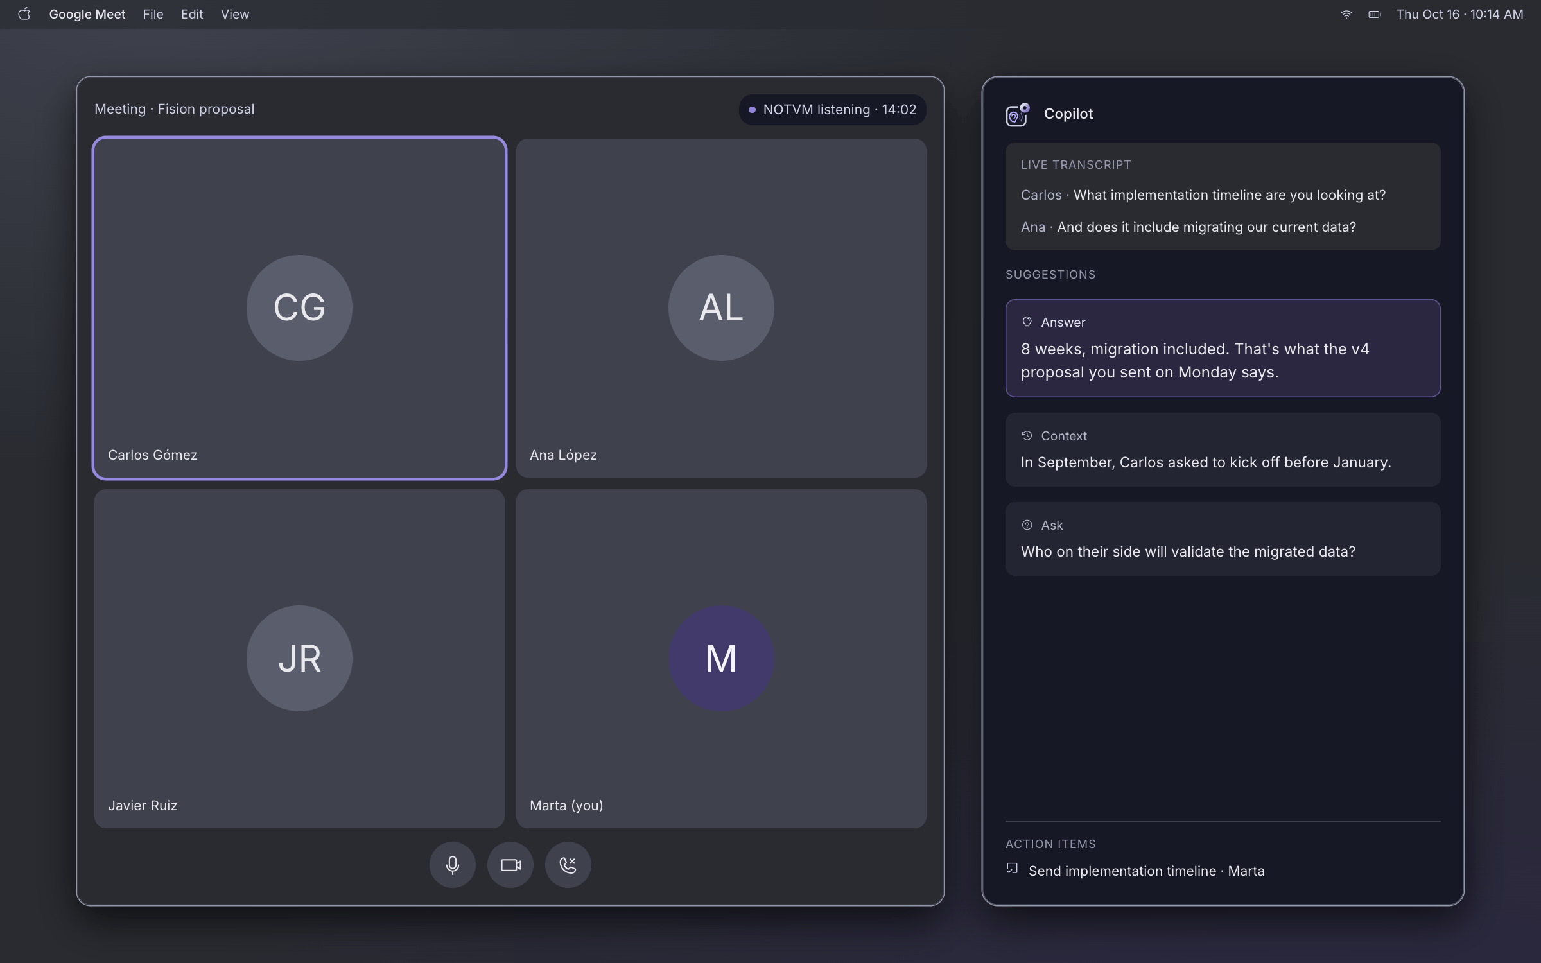Click the question icon beside Ask

[x=1027, y=525]
